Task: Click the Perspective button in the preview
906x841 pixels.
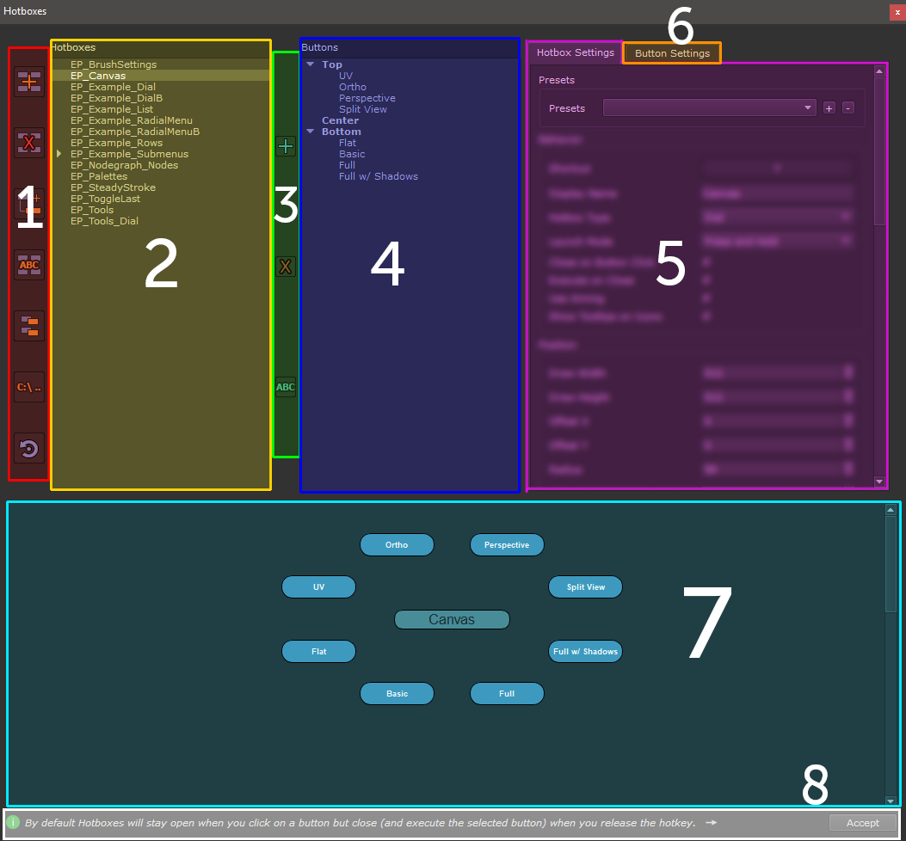Action: pyautogui.click(x=507, y=545)
